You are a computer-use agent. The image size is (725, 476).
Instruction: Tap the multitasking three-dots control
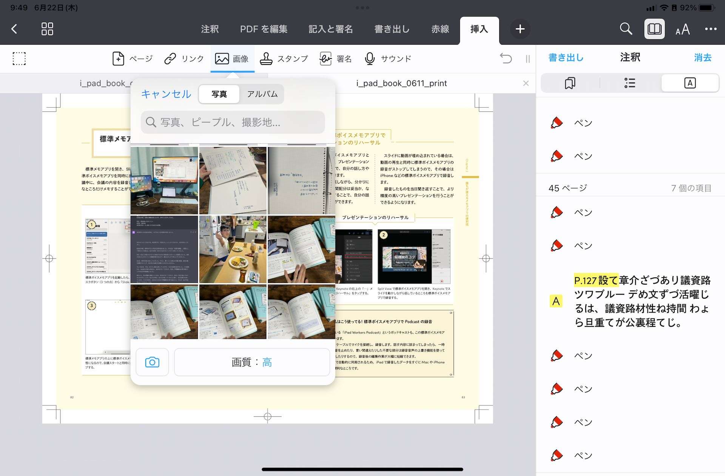[362, 8]
